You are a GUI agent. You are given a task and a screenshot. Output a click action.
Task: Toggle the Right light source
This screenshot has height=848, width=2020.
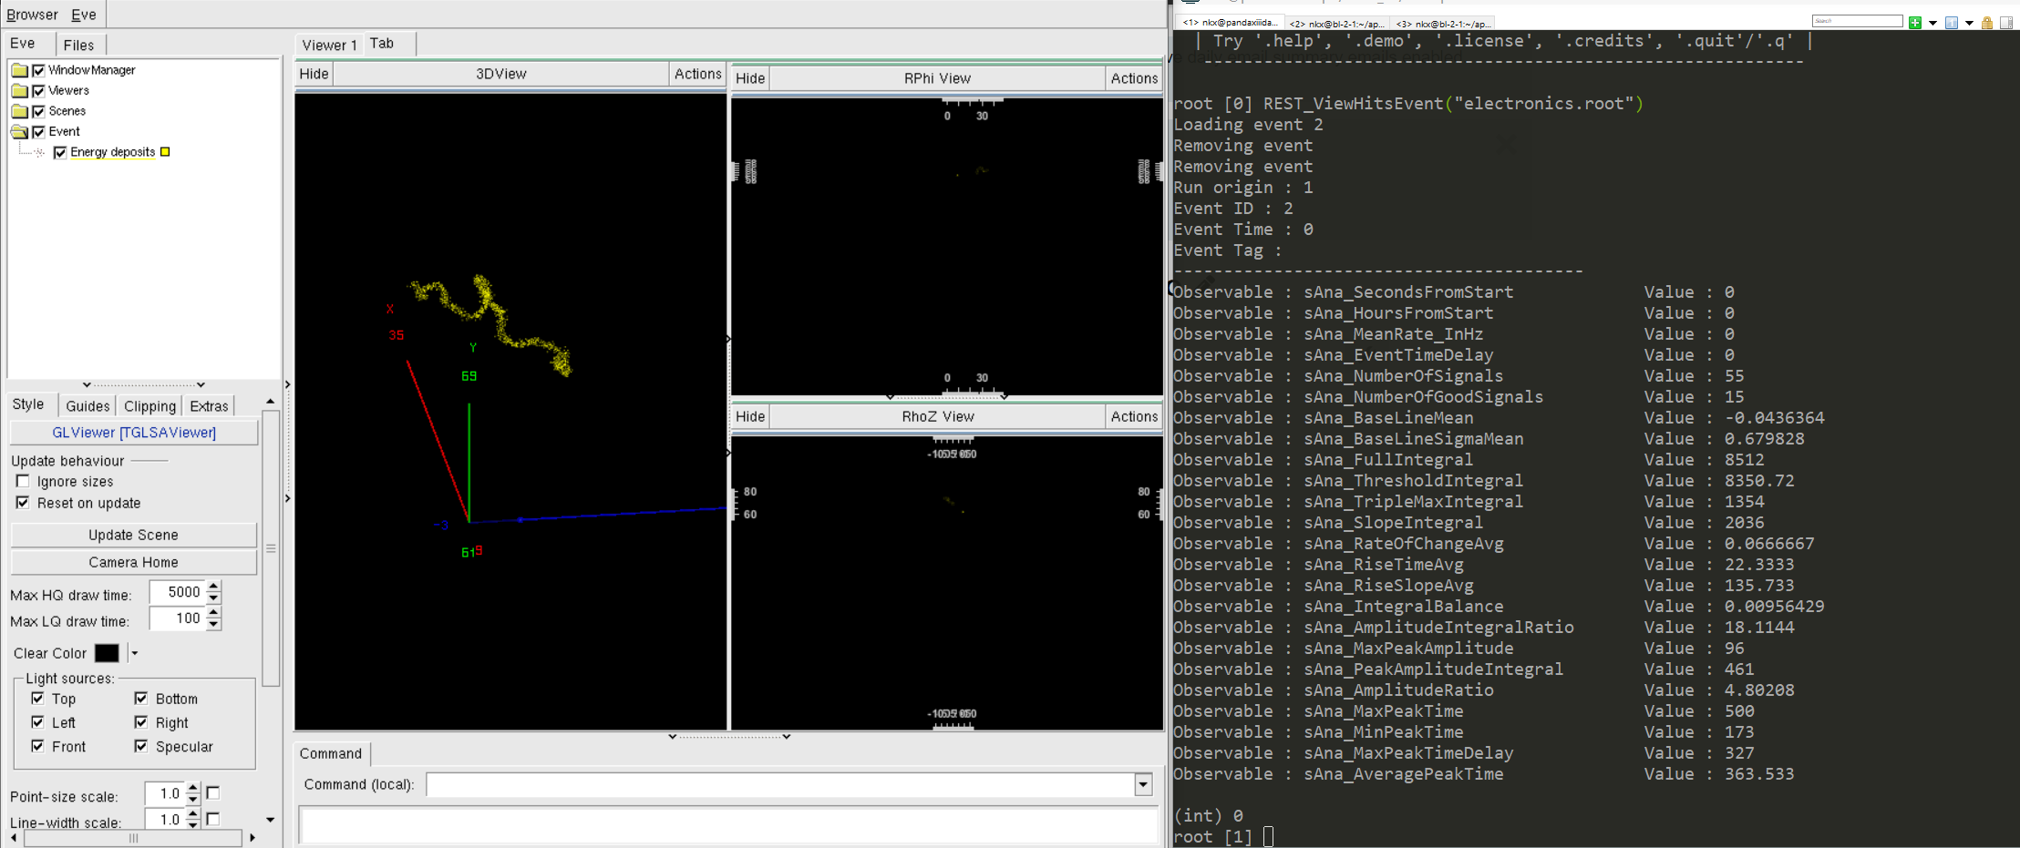coord(141,721)
